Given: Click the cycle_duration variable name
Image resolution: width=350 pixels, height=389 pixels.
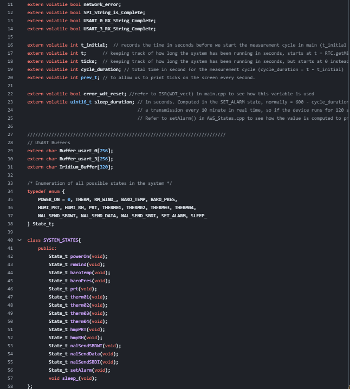Looking at the screenshot, I should (100, 69).
